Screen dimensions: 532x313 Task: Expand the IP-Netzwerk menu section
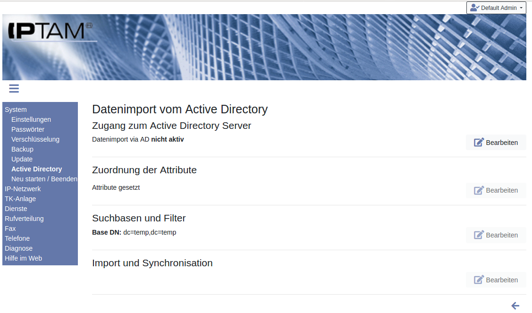[x=23, y=189]
